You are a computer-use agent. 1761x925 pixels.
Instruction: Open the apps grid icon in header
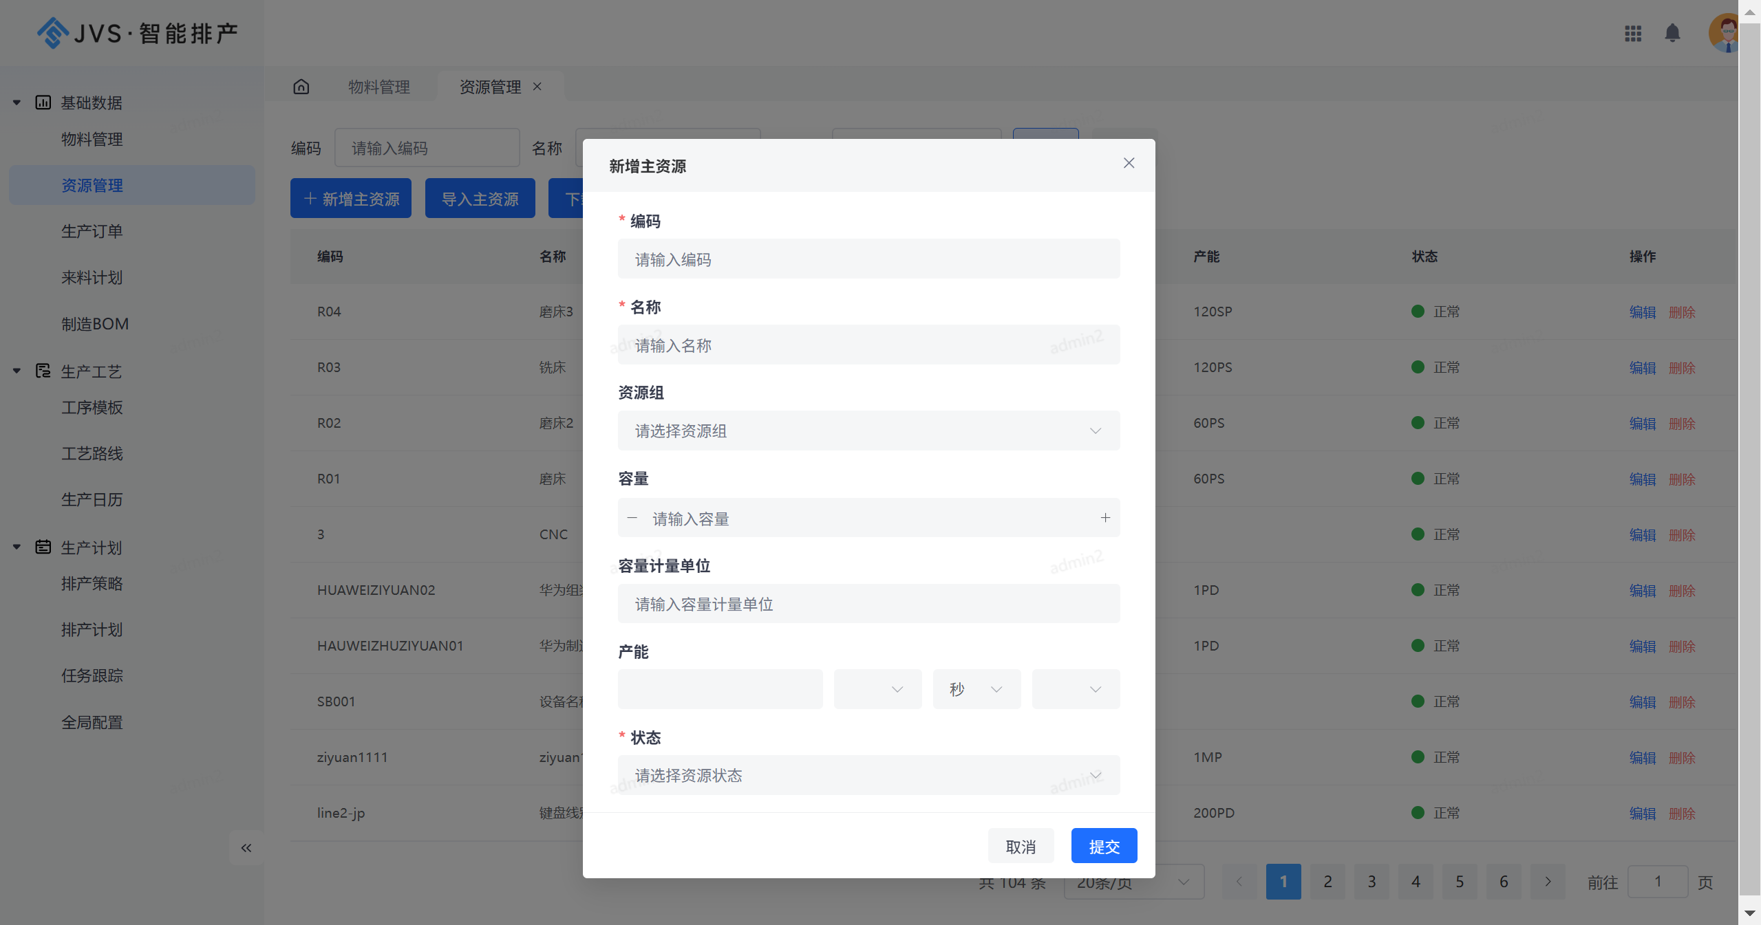(1633, 33)
